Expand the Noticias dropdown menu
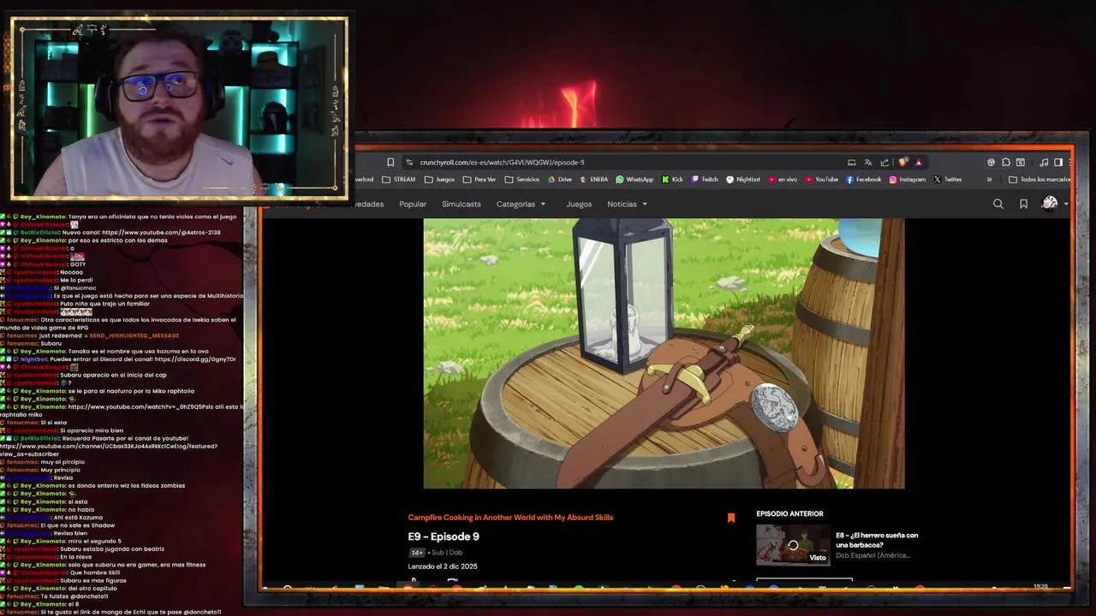The image size is (1096, 616). (x=627, y=204)
